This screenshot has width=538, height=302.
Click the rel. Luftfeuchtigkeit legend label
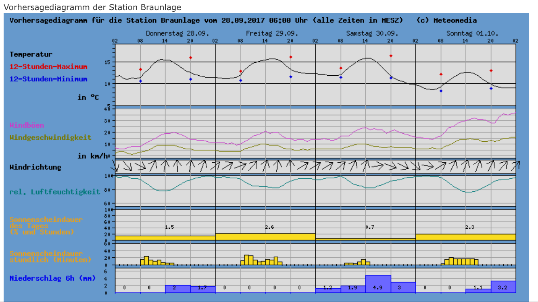(x=54, y=192)
